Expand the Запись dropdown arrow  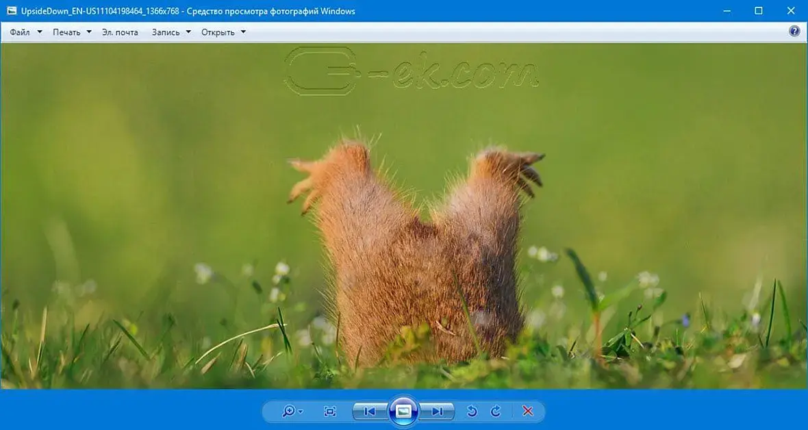188,32
